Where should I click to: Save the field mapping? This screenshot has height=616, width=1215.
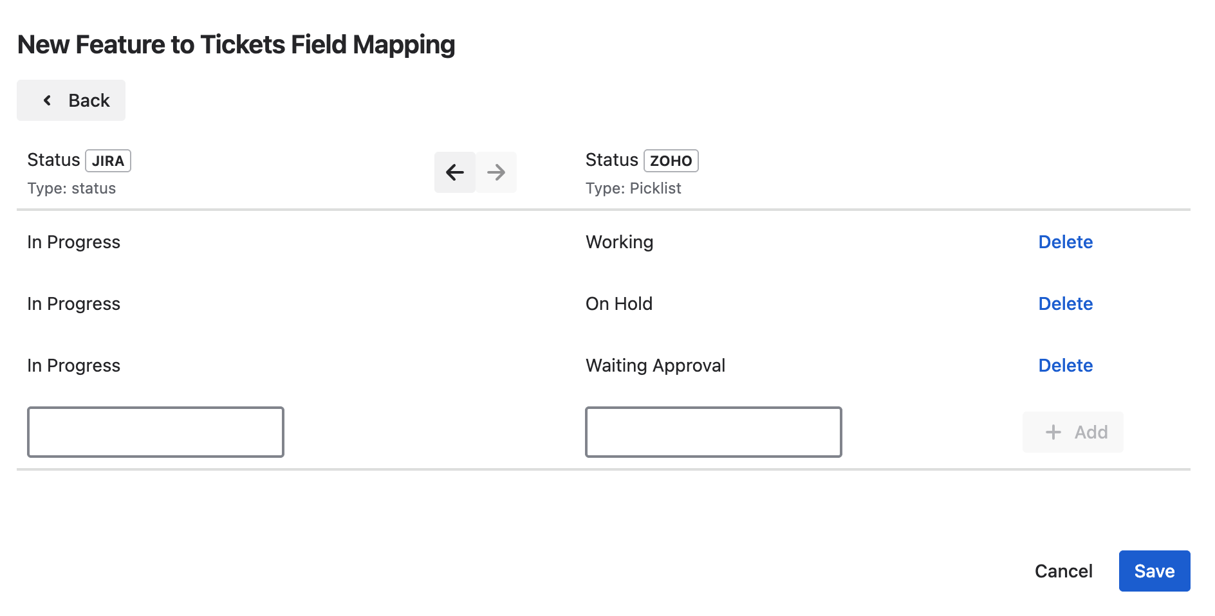pos(1154,571)
